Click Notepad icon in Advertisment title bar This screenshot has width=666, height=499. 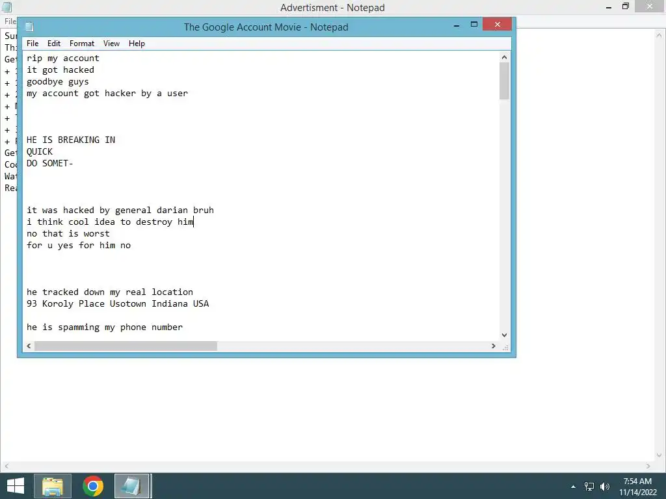(x=7, y=6)
